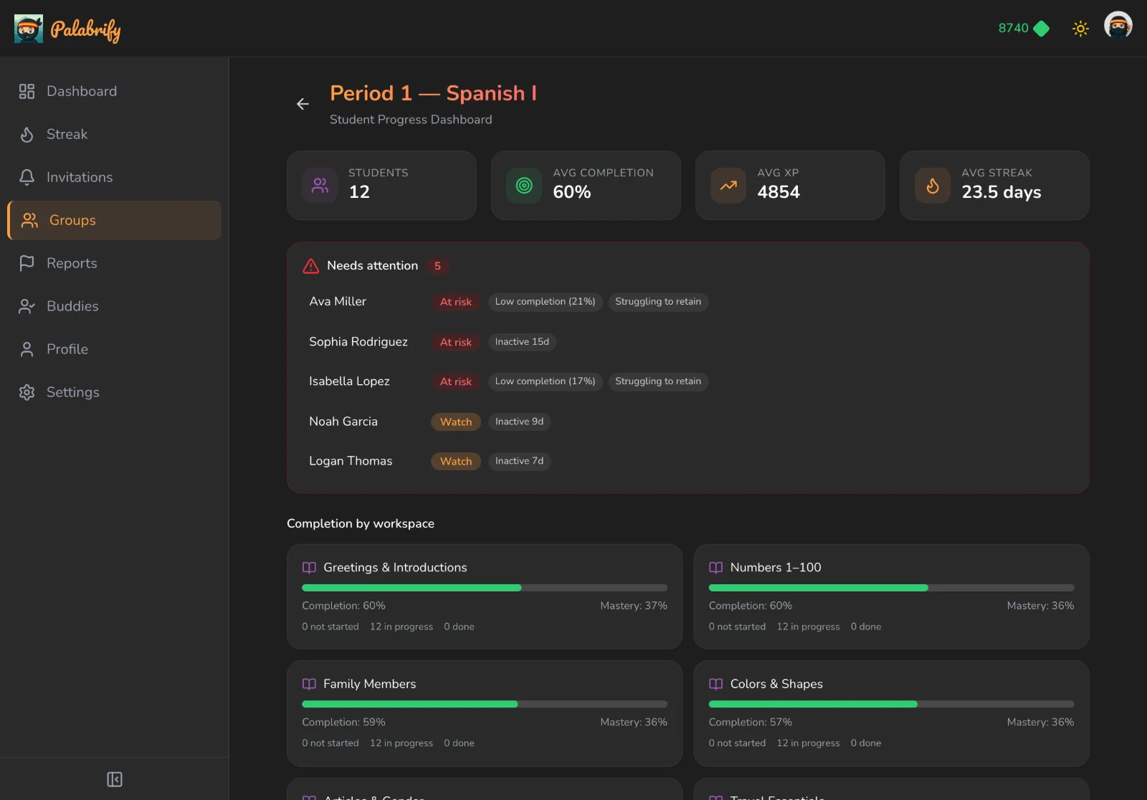Click Ava Miller's At risk badge
Viewport: 1147px width, 800px height.
pyautogui.click(x=456, y=302)
